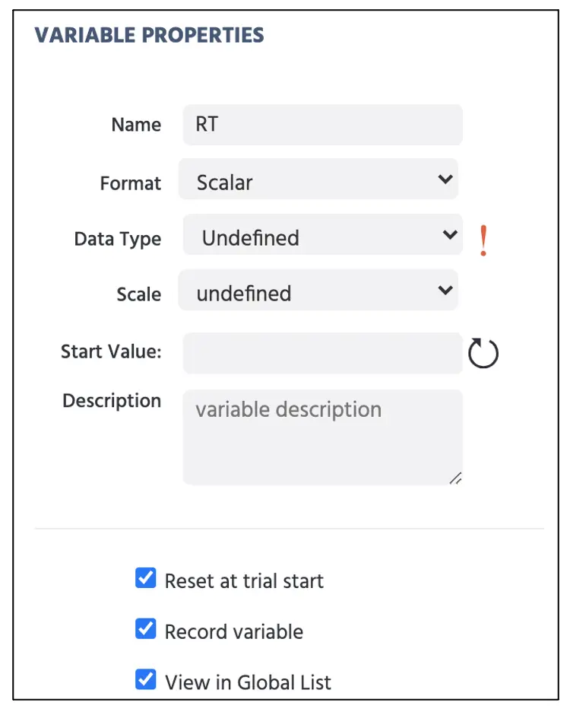Click the "Description" field label
The image size is (570, 712).
click(x=112, y=400)
